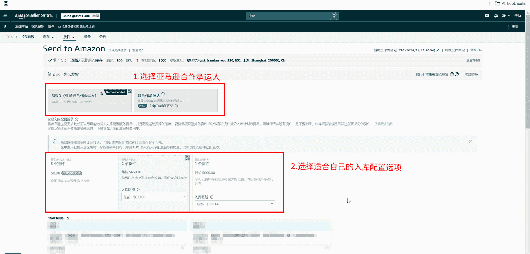Open the 货件 (Shipments) tab menu
The image size is (530, 254).
[x=68, y=37]
